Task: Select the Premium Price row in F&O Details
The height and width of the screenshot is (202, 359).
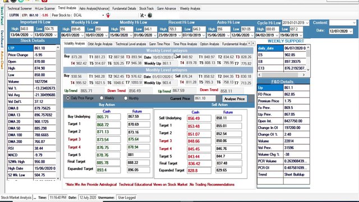Action: pos(283,101)
